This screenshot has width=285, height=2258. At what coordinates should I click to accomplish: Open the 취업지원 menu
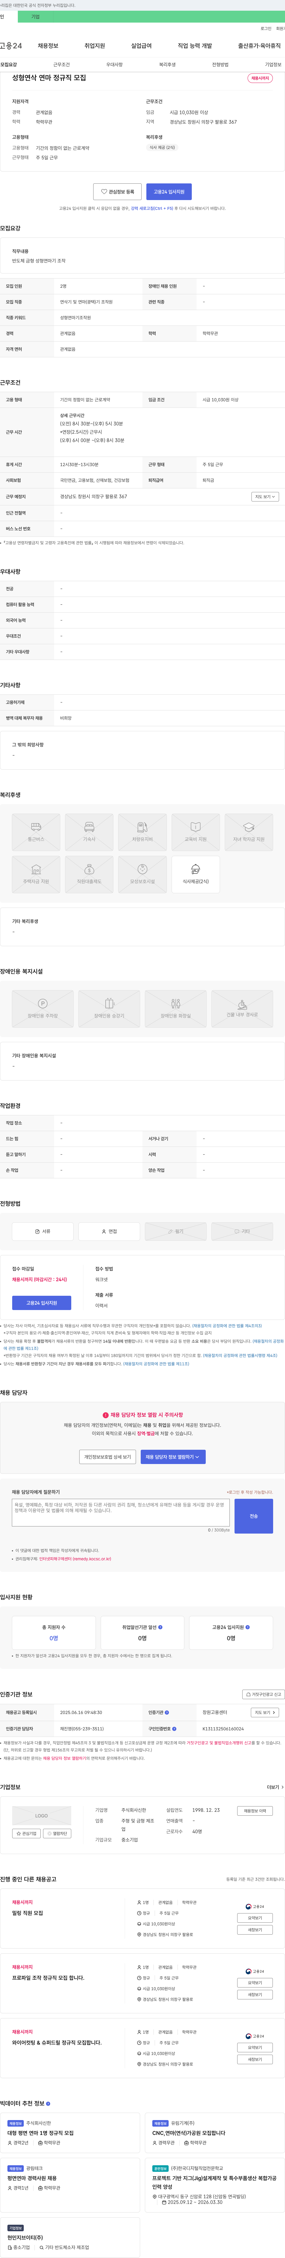(x=94, y=45)
